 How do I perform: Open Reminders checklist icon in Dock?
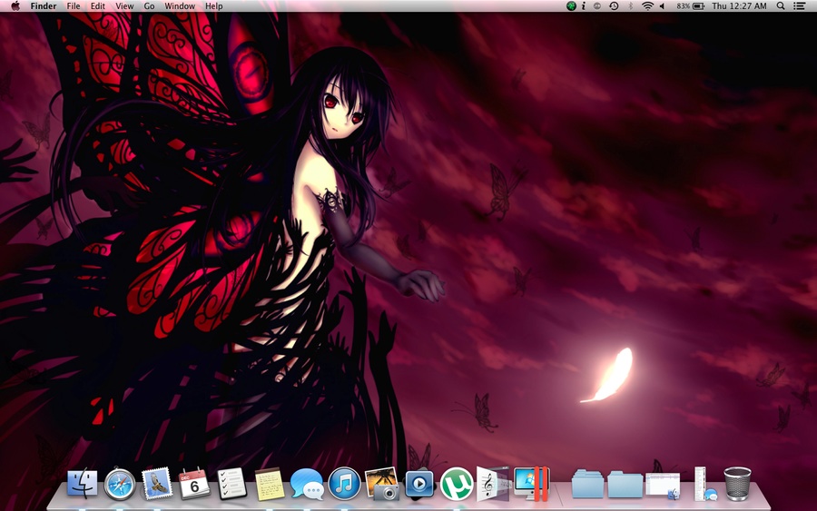coord(231,484)
